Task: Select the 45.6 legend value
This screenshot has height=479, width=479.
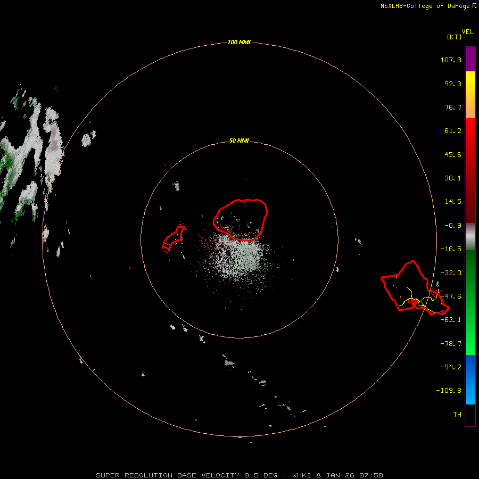Action: (x=453, y=154)
